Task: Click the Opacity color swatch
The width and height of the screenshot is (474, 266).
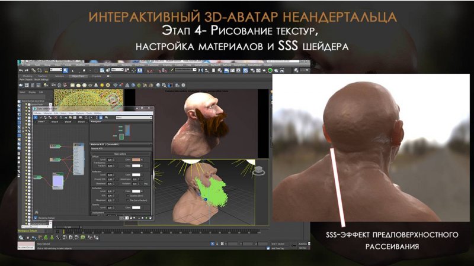Action: pos(136,208)
